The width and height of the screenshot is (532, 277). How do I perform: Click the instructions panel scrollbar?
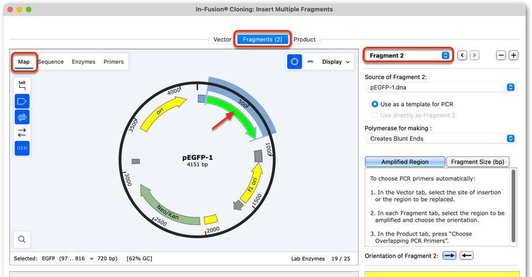(514, 206)
